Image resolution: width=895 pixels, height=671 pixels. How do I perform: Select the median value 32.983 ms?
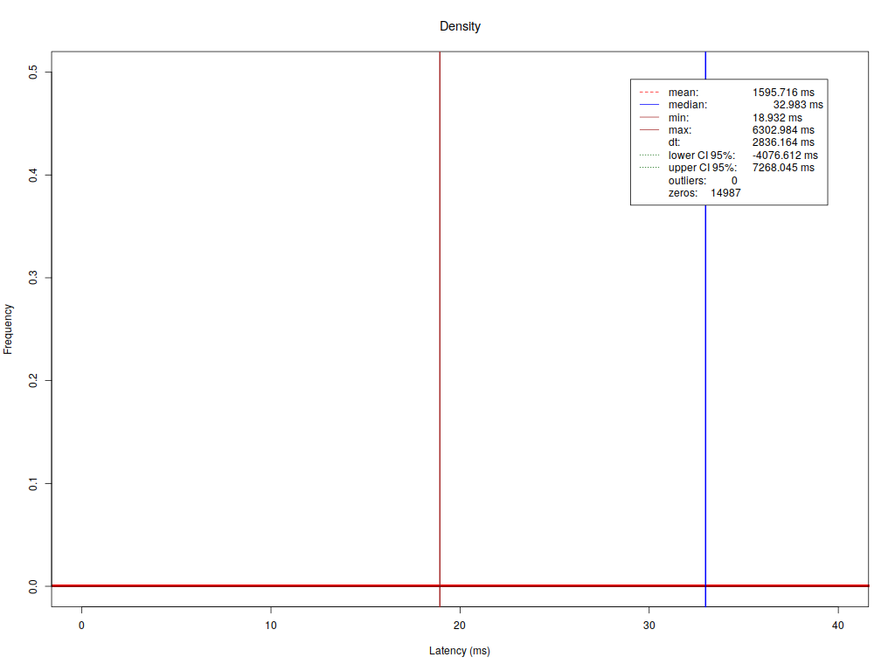coord(798,105)
